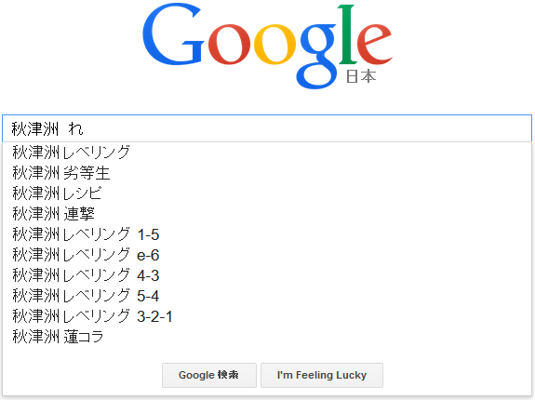Select the suggestion 秋津洲 レベリング

(267, 153)
